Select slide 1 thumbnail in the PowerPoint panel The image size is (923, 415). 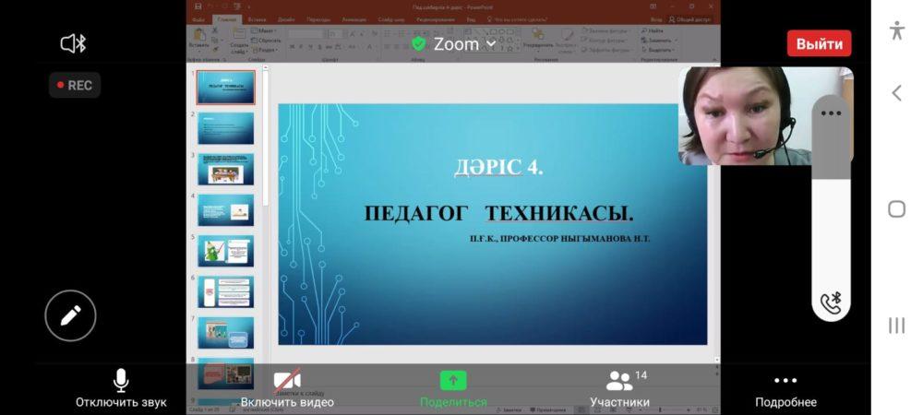226,88
